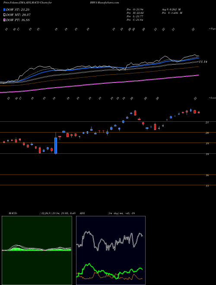Click the large blue candlestick near price 18
This screenshot has width=216, height=285.
[56, 146]
